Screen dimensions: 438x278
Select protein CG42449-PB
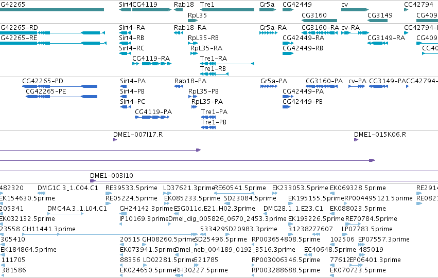[x=287, y=107]
